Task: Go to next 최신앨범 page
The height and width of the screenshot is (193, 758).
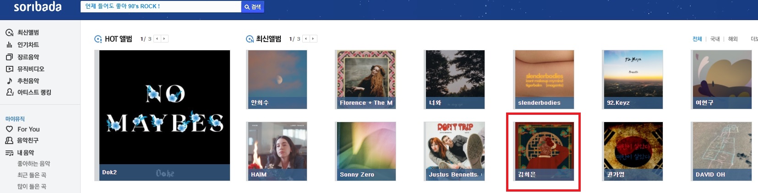Action: [313, 39]
